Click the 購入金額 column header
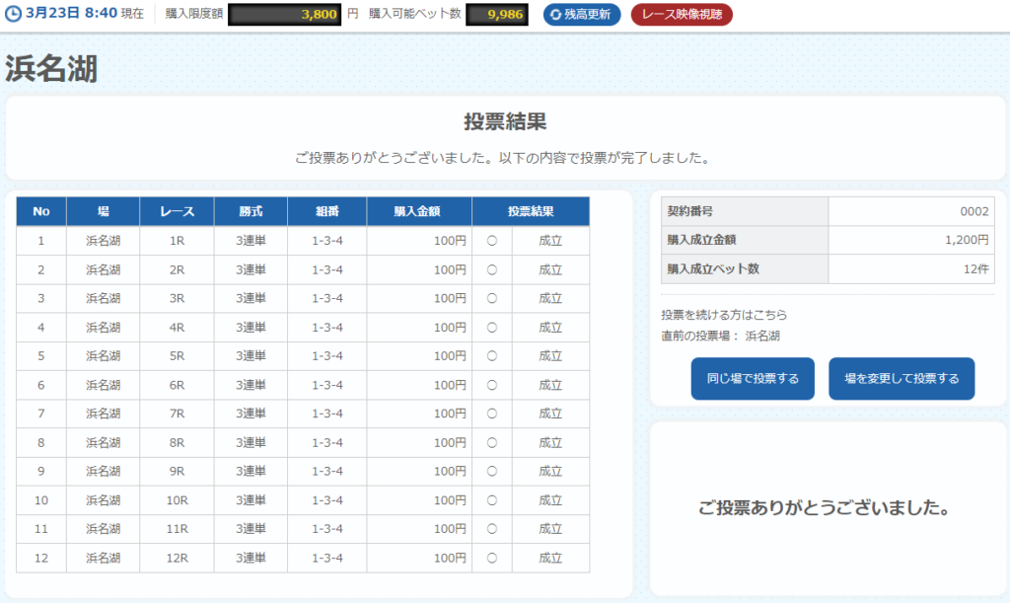The image size is (1010, 603). click(x=419, y=211)
